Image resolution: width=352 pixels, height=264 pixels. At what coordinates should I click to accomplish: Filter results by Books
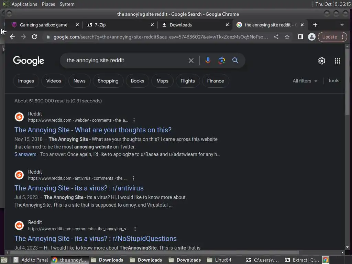pyautogui.click(x=137, y=81)
